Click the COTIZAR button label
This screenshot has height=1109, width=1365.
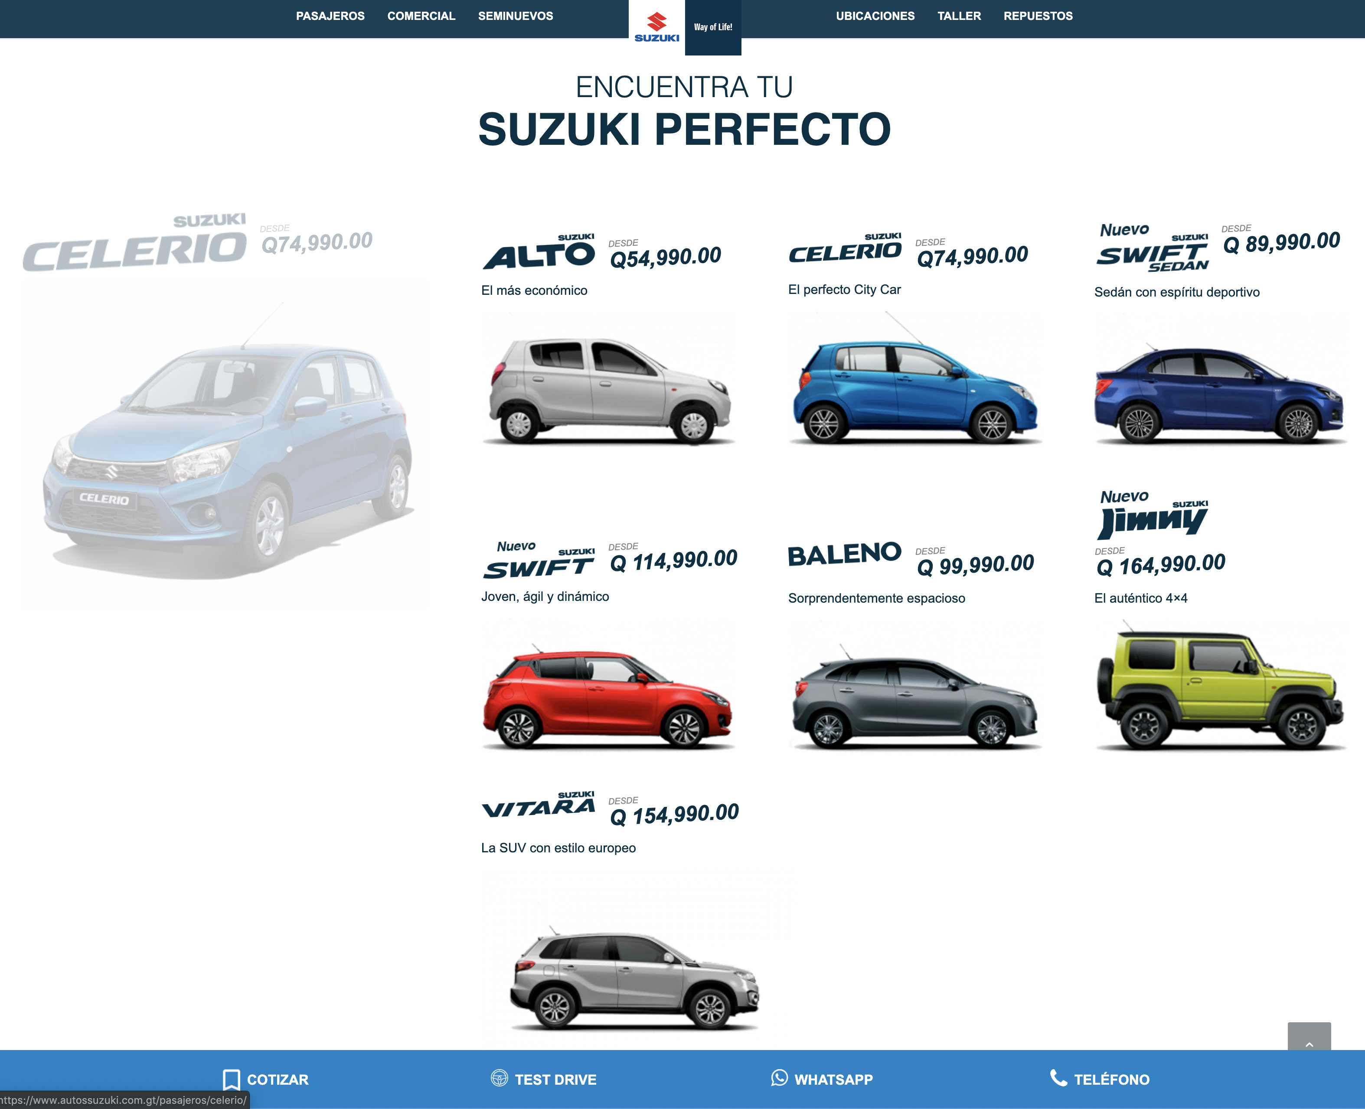[x=277, y=1080]
